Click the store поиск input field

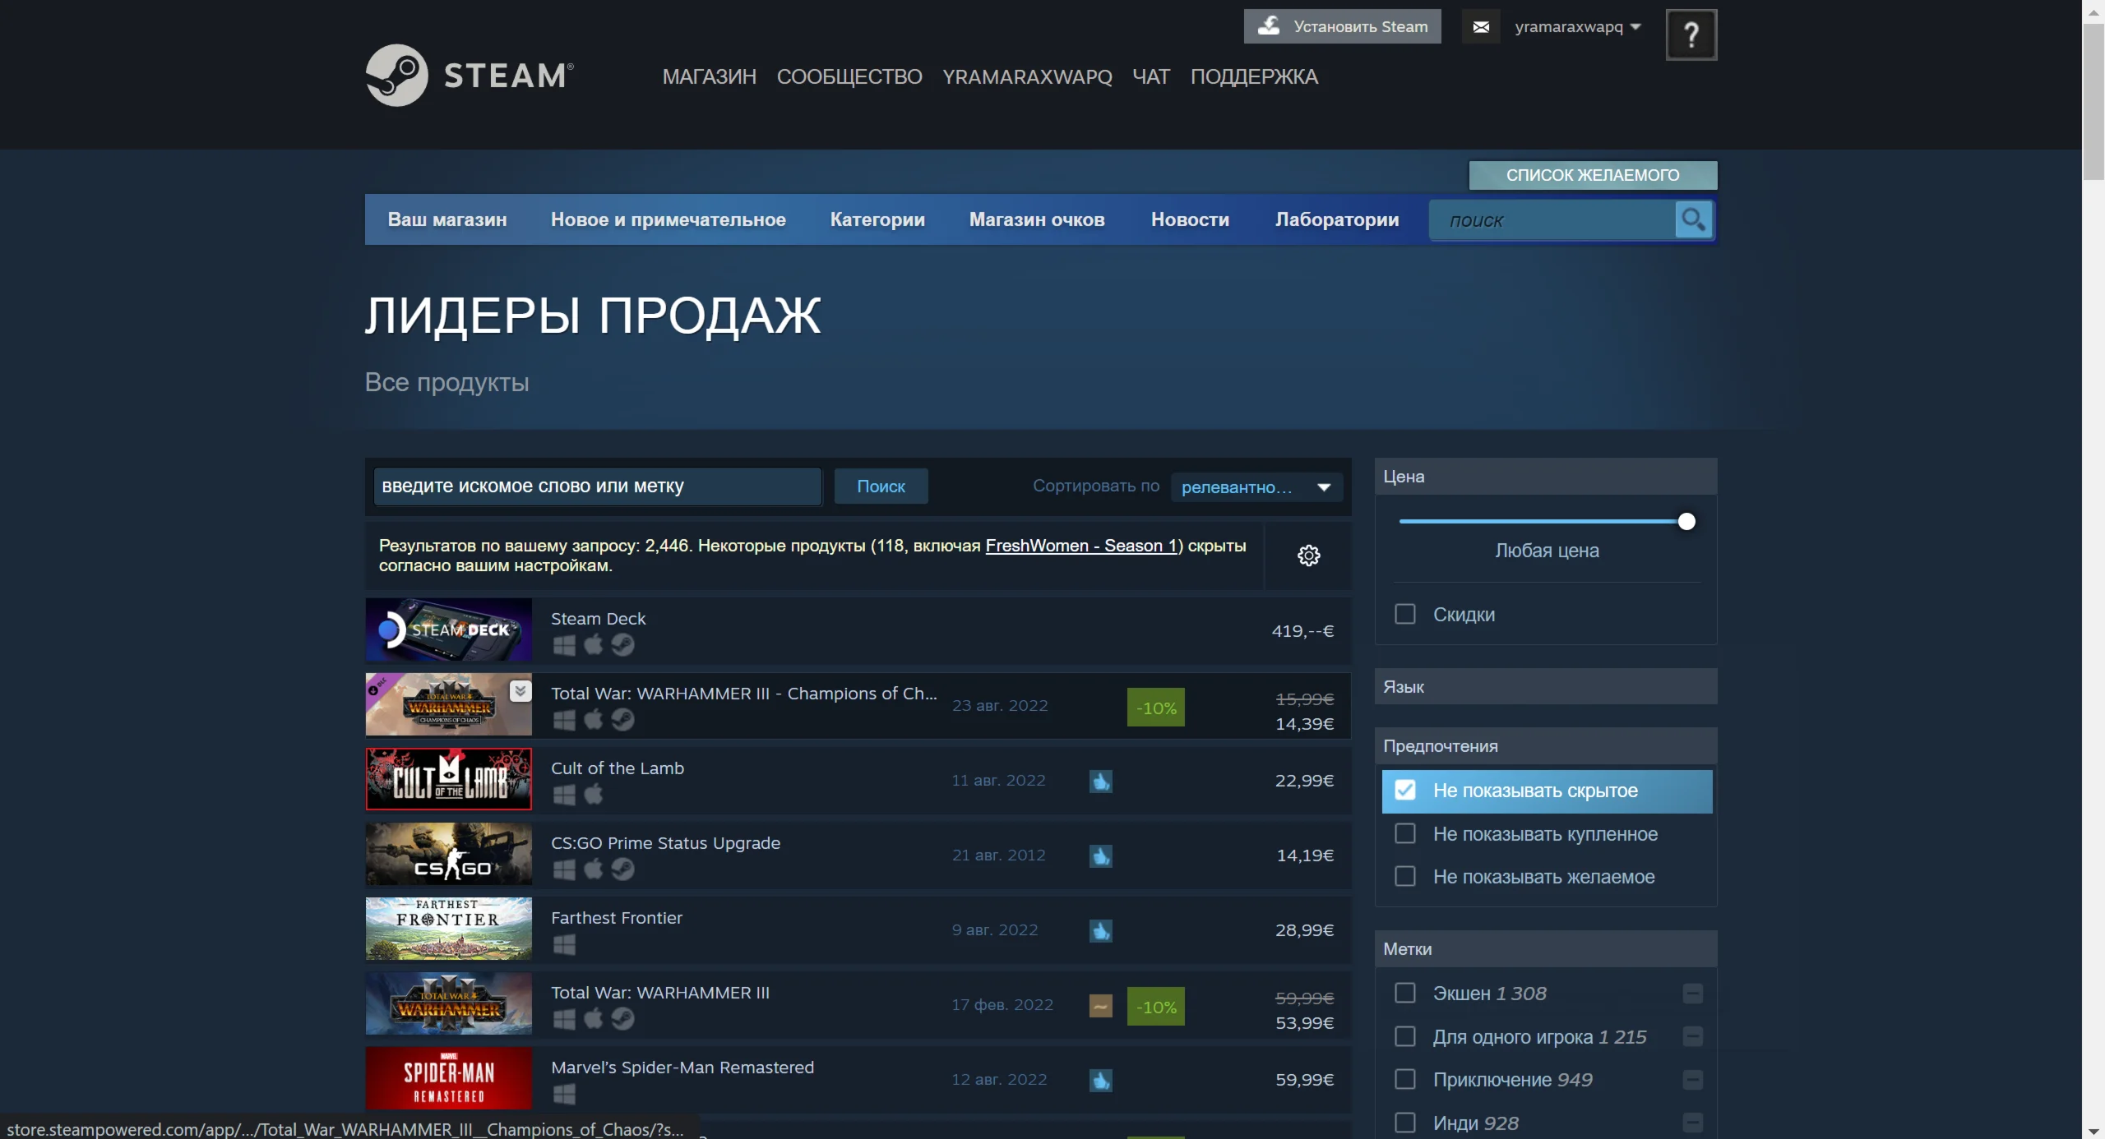(x=1552, y=220)
